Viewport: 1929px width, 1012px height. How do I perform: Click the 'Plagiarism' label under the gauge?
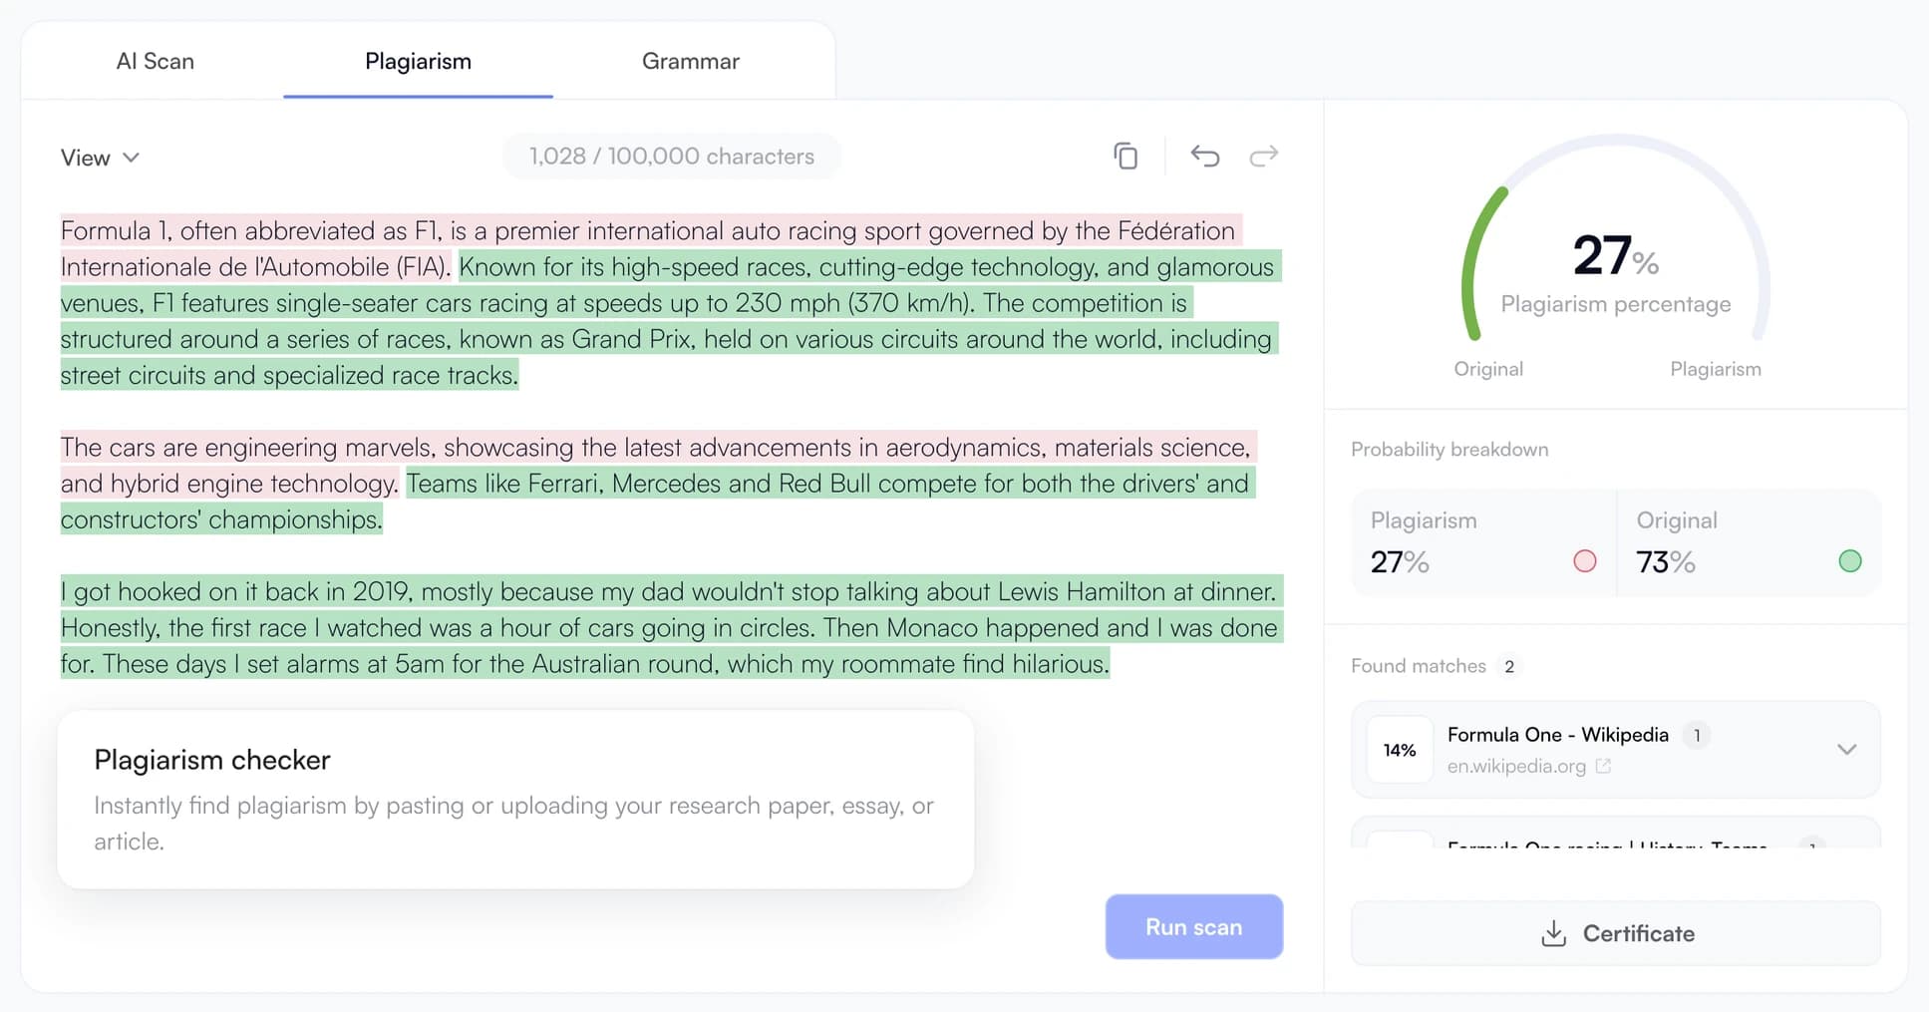[1715, 369]
